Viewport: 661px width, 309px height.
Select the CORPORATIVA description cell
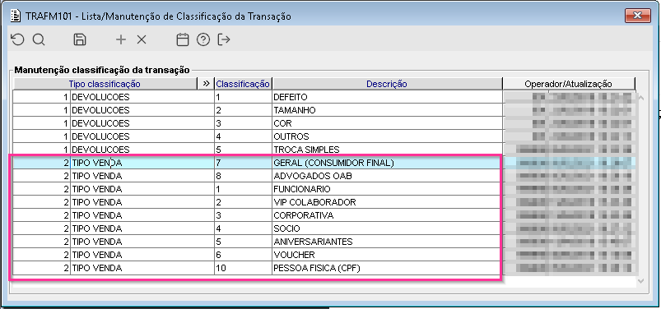coord(387,215)
